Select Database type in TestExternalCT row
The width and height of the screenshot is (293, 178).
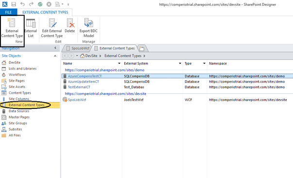(x=192, y=87)
